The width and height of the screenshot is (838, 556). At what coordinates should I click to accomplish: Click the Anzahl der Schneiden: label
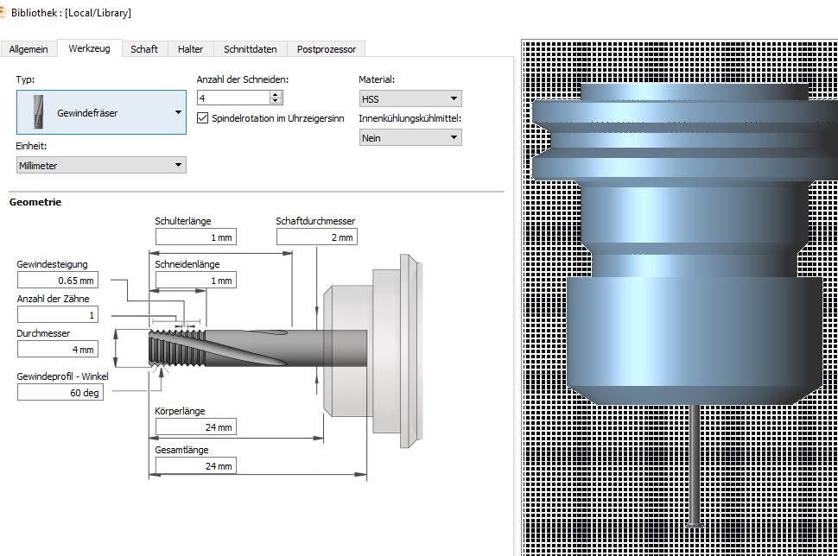pos(242,79)
